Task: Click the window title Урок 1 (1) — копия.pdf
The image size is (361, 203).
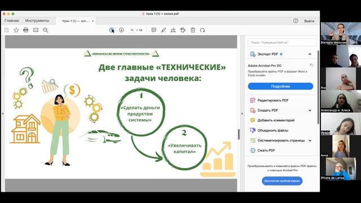Action: [162, 14]
